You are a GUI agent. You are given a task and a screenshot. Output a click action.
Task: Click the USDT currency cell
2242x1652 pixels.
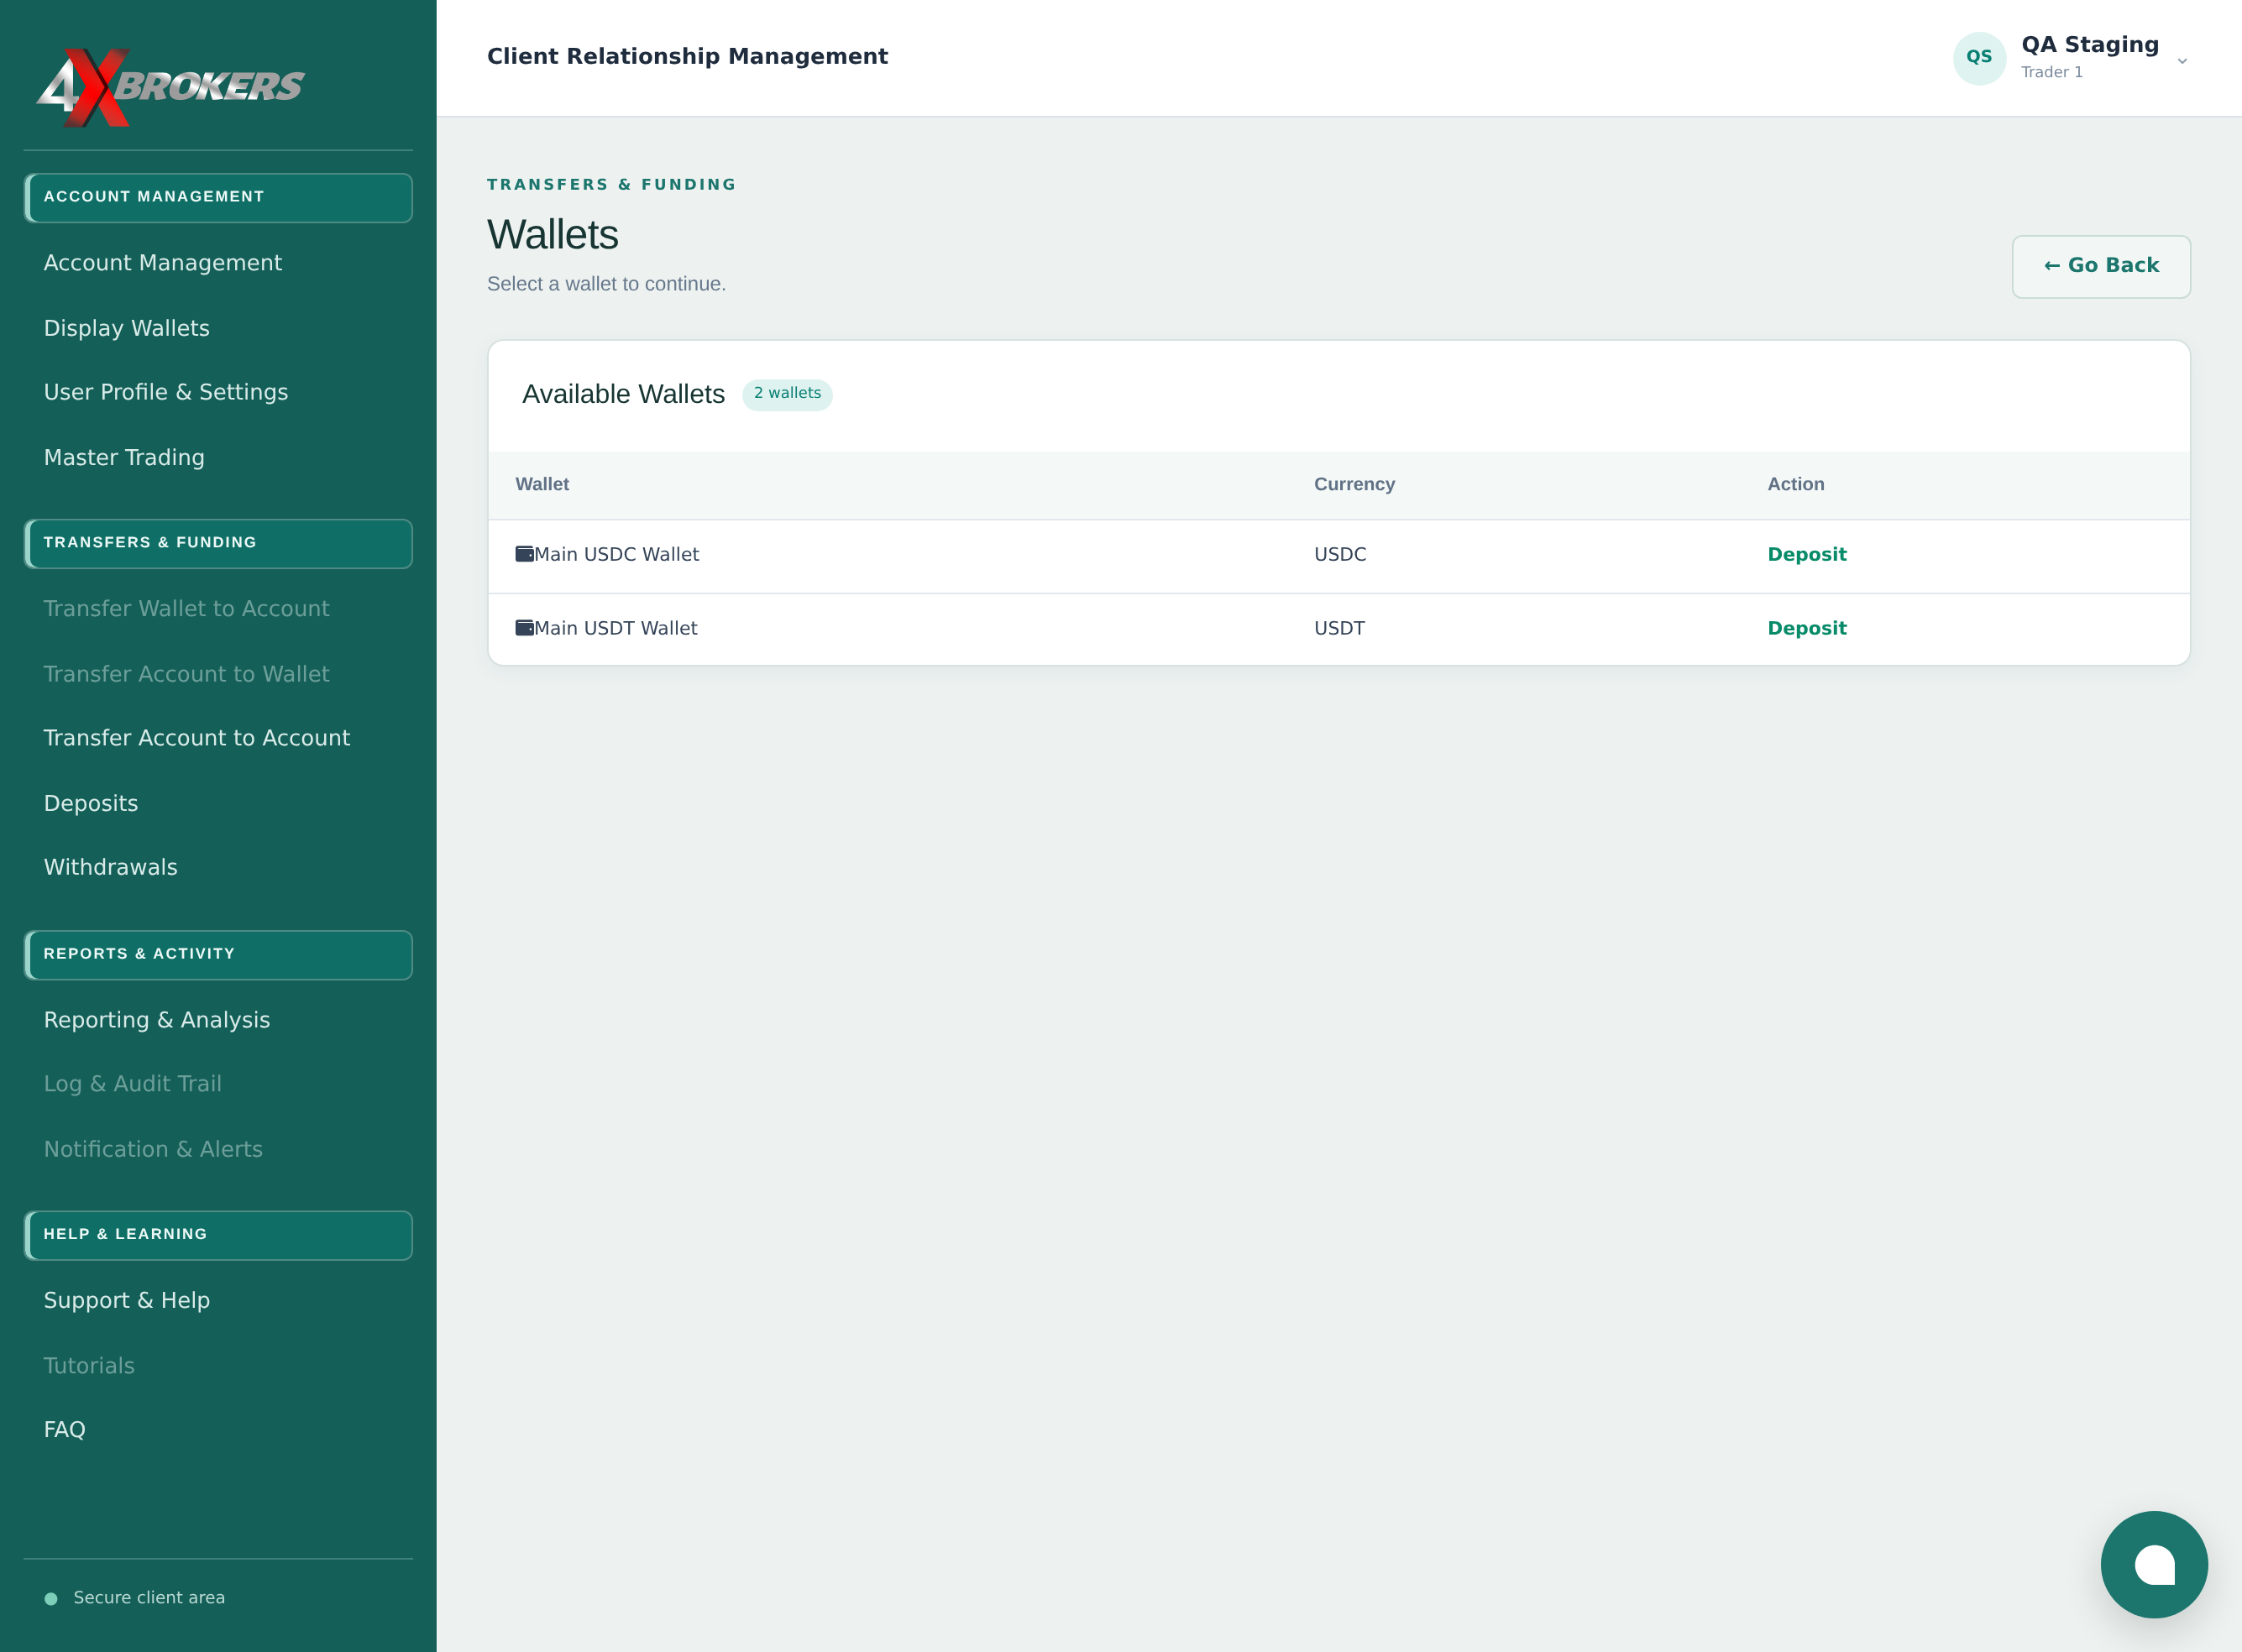(1339, 628)
